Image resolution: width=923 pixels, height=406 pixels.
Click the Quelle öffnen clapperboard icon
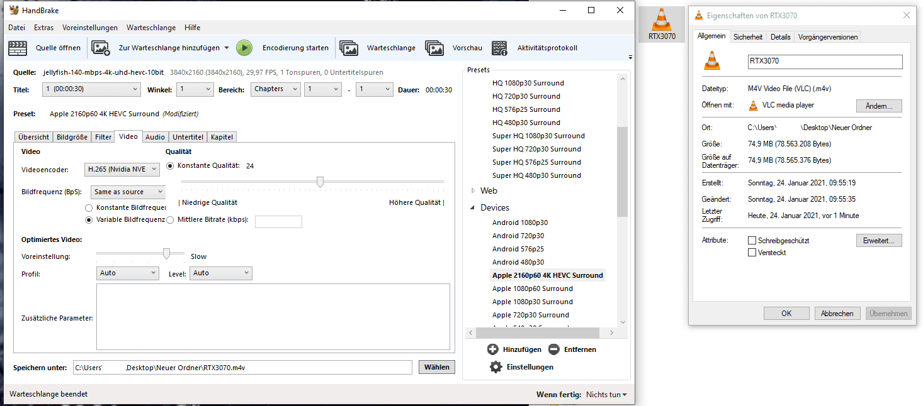tap(18, 48)
